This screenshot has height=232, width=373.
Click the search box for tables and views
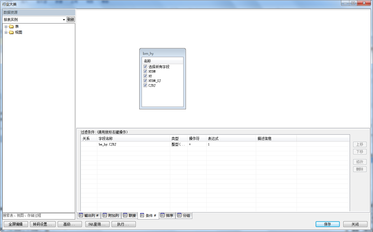(x=38, y=216)
